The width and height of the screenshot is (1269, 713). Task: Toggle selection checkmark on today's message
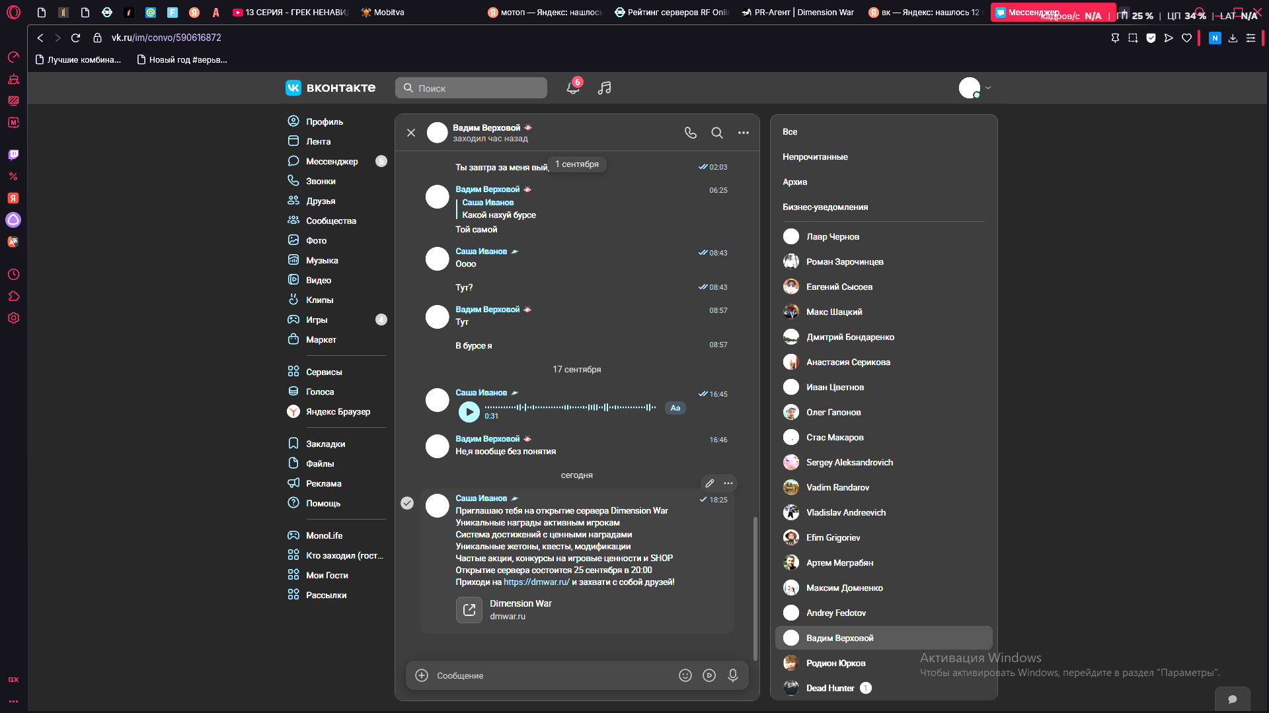(407, 503)
